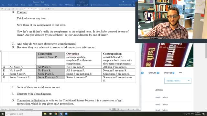Open the Mailings ribbon tab

tap(47, 5)
